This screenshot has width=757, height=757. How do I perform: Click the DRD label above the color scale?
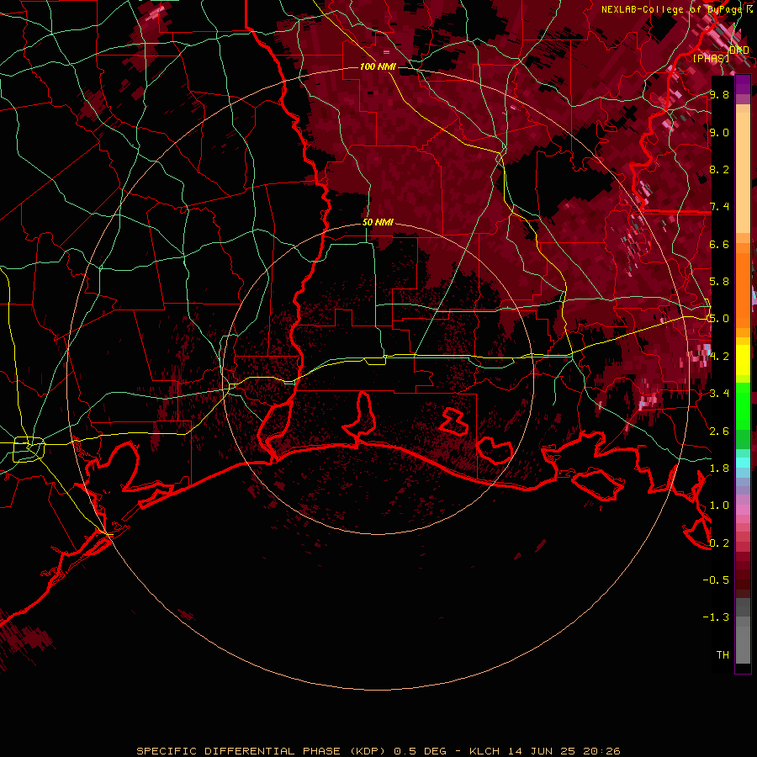coord(739,50)
